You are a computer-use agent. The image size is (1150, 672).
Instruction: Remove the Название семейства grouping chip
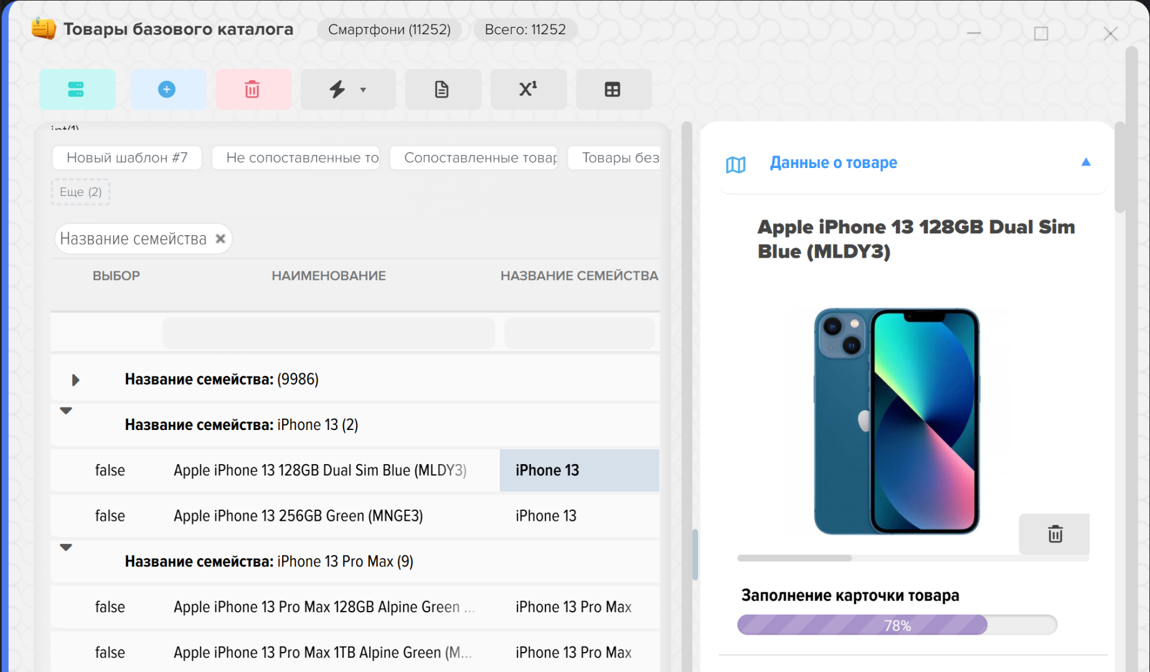coord(220,239)
